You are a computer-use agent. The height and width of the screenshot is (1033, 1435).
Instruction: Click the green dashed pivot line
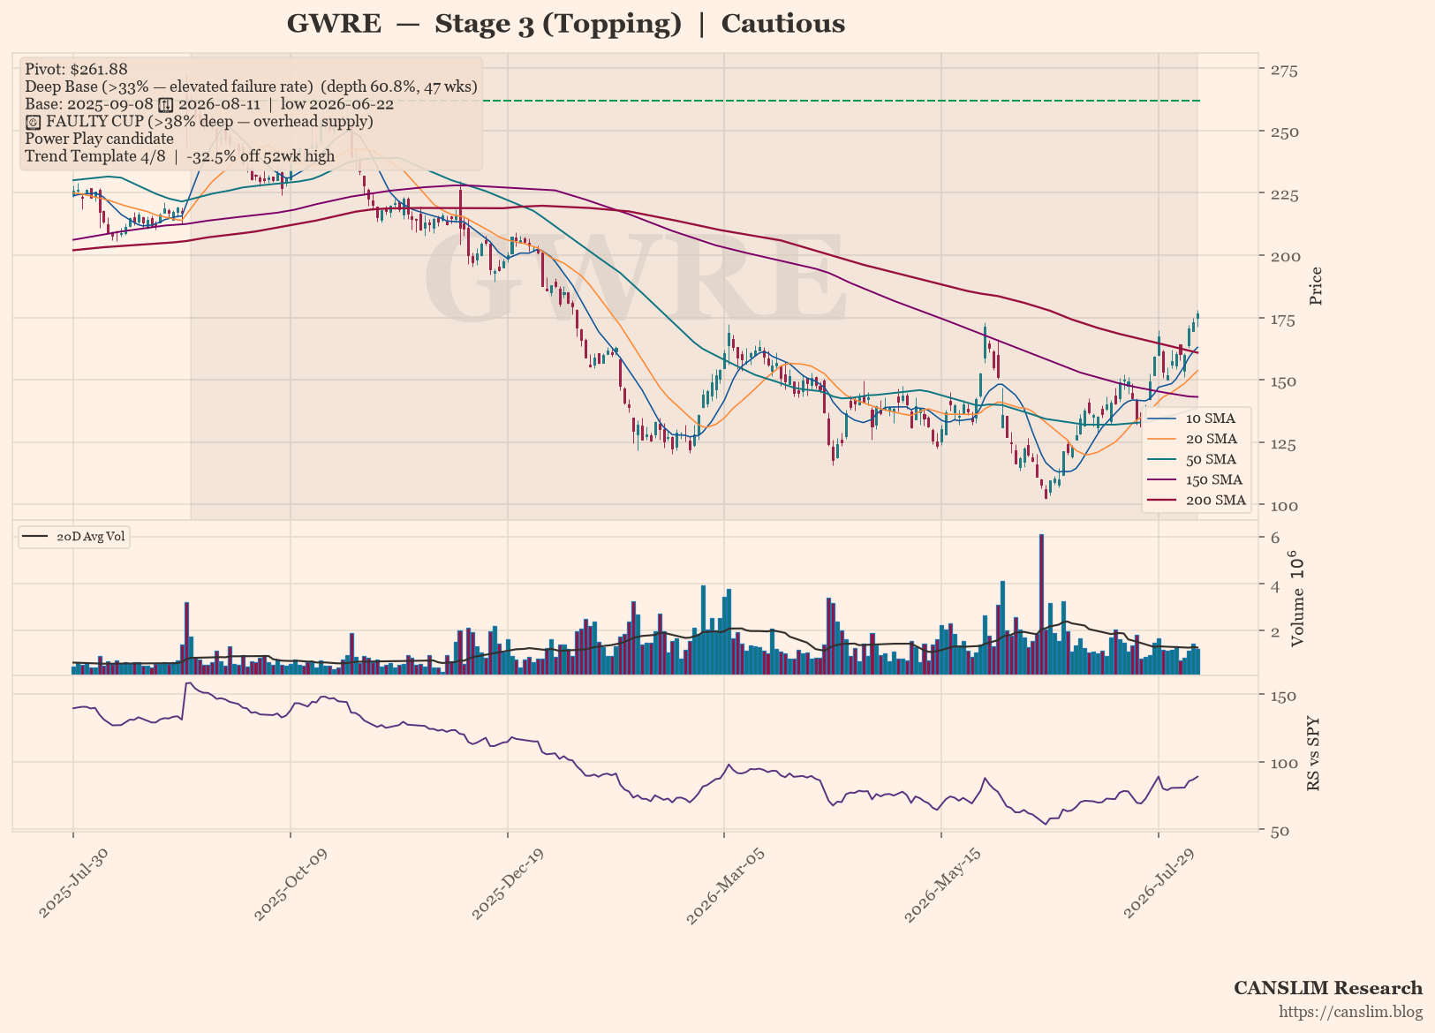pos(841,101)
